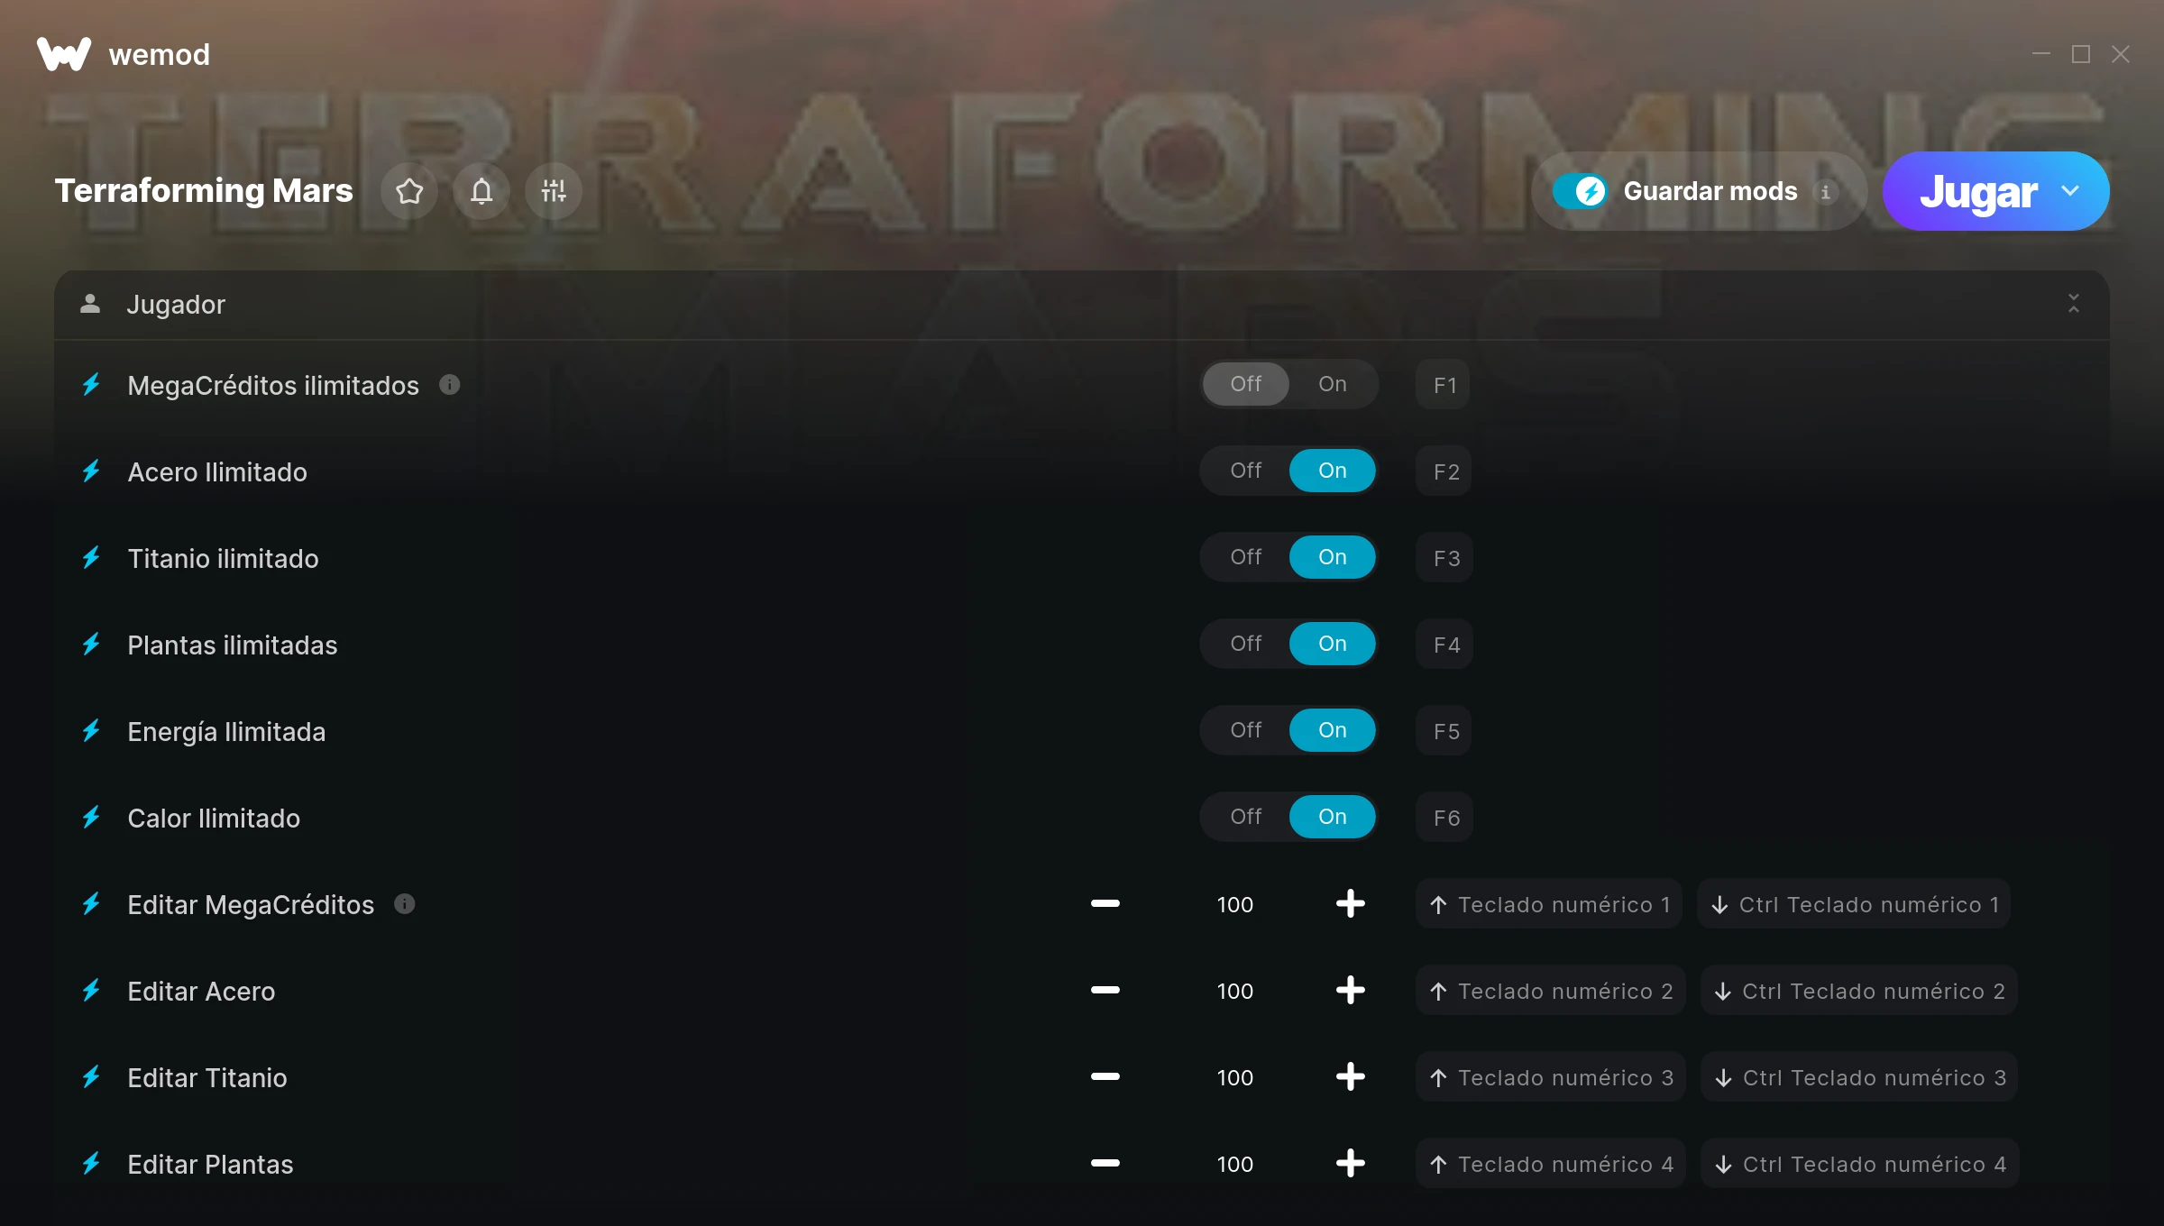Open mod settings with the sliders icon
Viewport: 2164px width, 1226px height.
[x=554, y=191]
